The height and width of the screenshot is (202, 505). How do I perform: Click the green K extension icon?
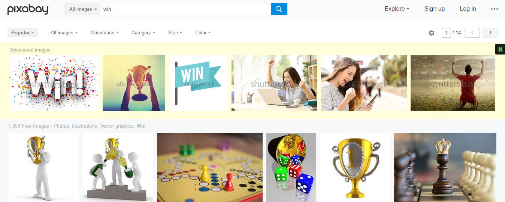click(x=500, y=49)
